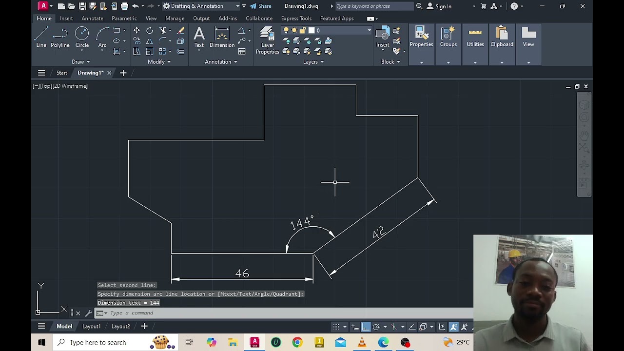This screenshot has width=624, height=351.
Task: Expand the Block panel dropdown
Action: coord(391,62)
